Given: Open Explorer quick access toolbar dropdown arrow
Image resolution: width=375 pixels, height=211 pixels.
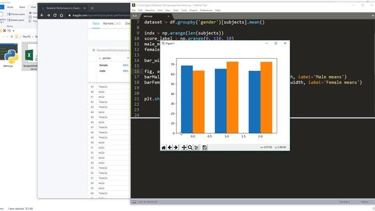Looking at the screenshot, I should point(13,30).
